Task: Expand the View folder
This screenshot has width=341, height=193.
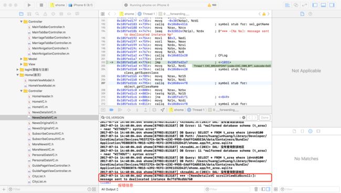Action: tap(22, 65)
